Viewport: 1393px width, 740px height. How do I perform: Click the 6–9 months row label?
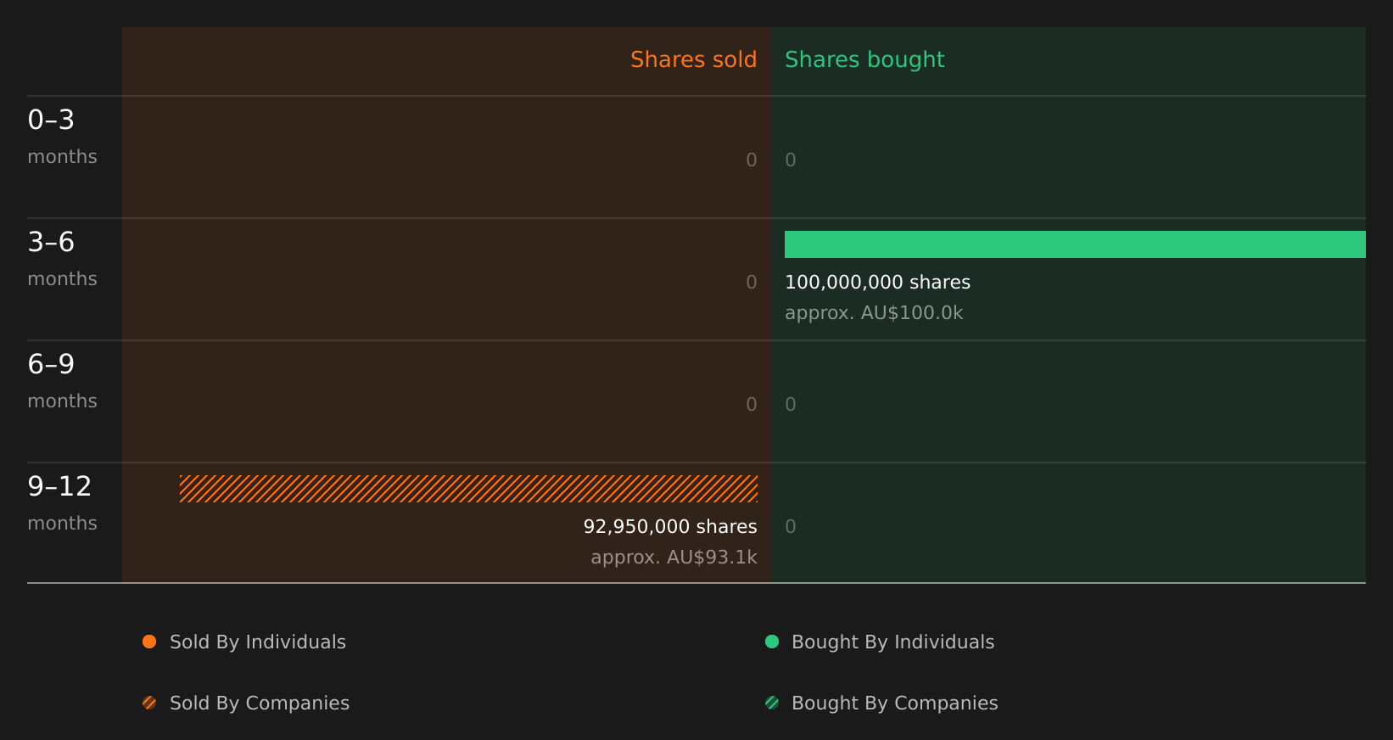click(x=63, y=381)
